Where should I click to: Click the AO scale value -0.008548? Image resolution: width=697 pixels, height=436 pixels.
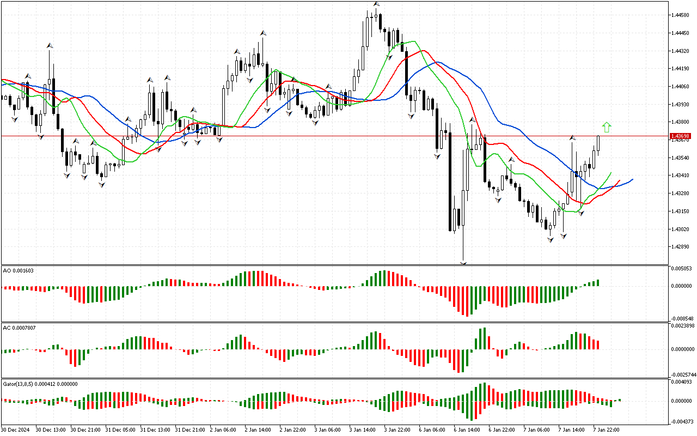(x=682, y=318)
